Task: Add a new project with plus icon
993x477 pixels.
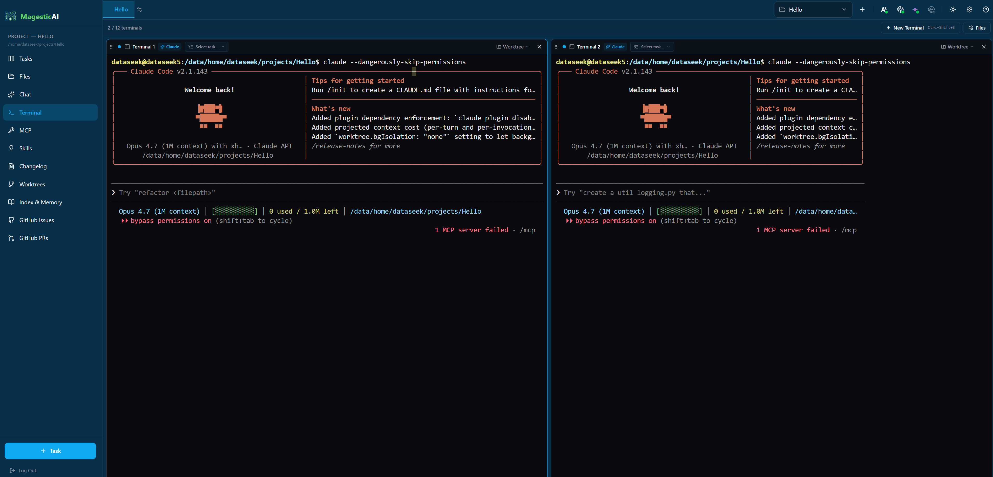Action: 862,10
